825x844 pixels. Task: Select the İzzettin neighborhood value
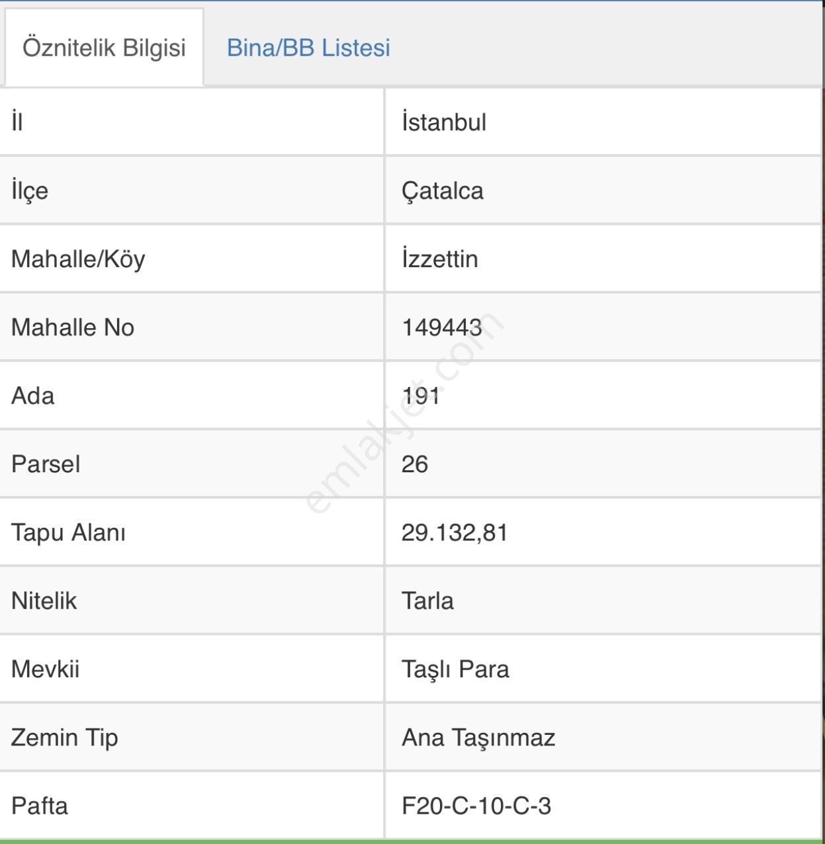point(440,259)
